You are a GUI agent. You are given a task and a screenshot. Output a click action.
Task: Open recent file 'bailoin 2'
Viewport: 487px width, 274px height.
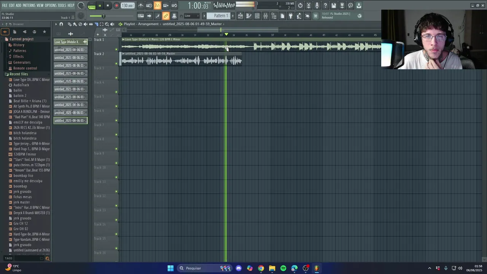click(20, 96)
